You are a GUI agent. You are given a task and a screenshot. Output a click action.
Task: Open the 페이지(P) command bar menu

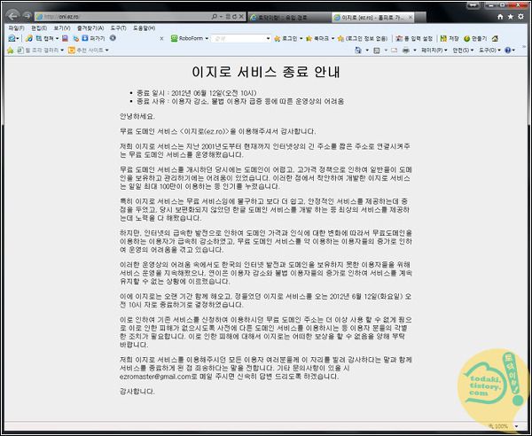(x=434, y=51)
